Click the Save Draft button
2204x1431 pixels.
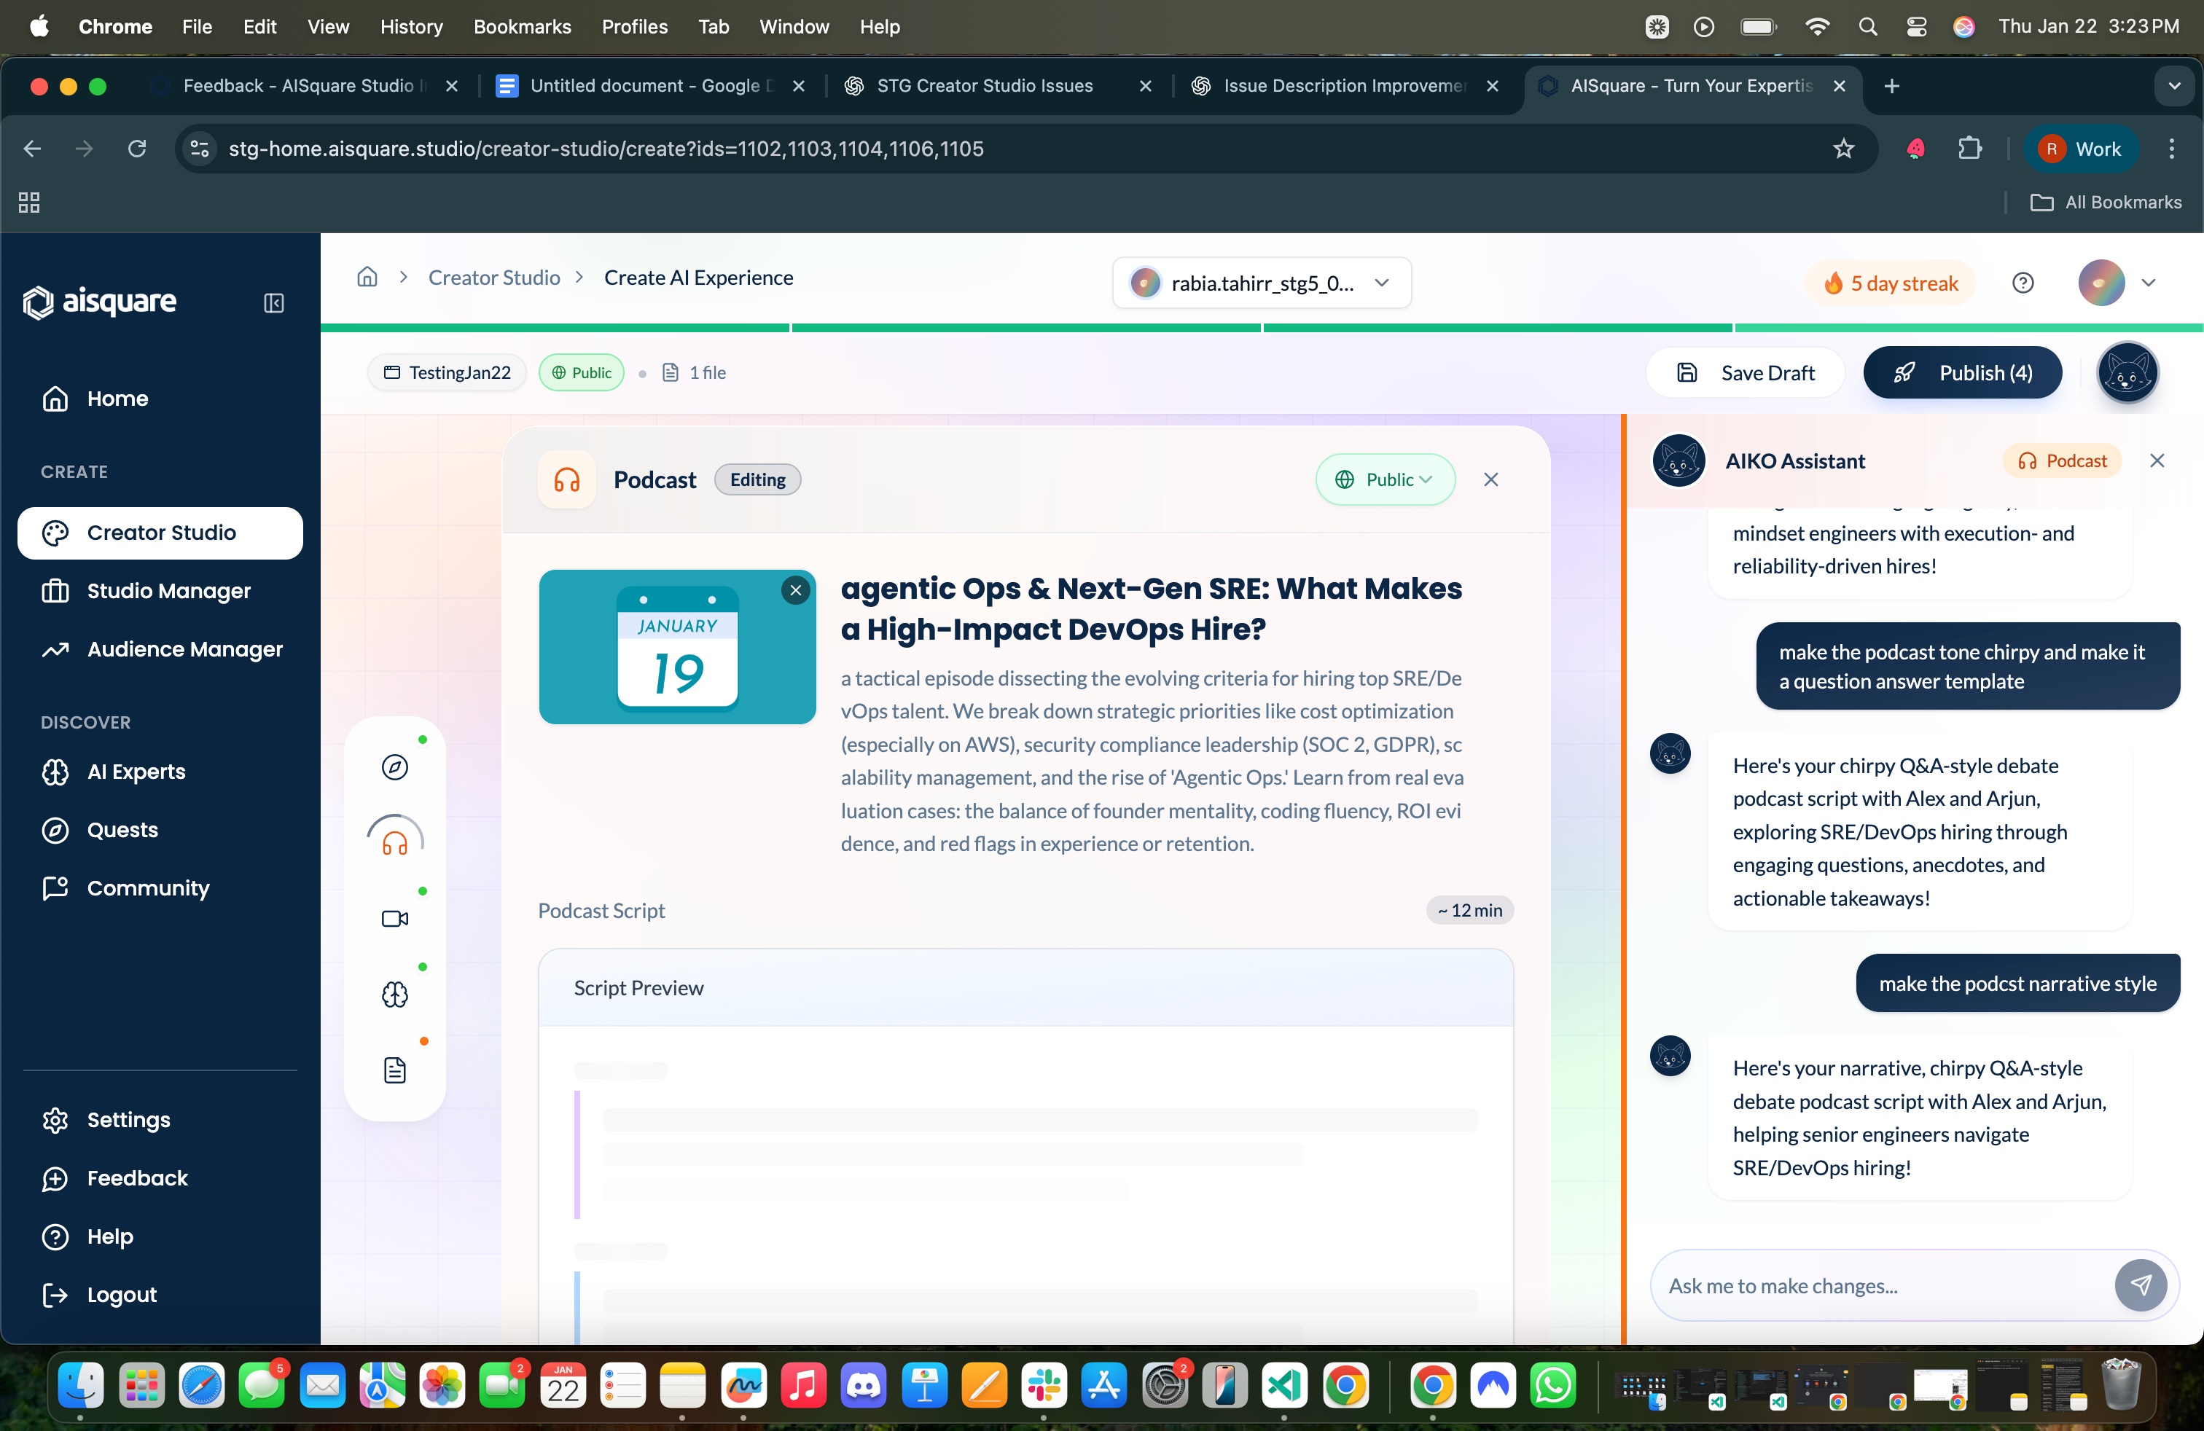(1746, 373)
